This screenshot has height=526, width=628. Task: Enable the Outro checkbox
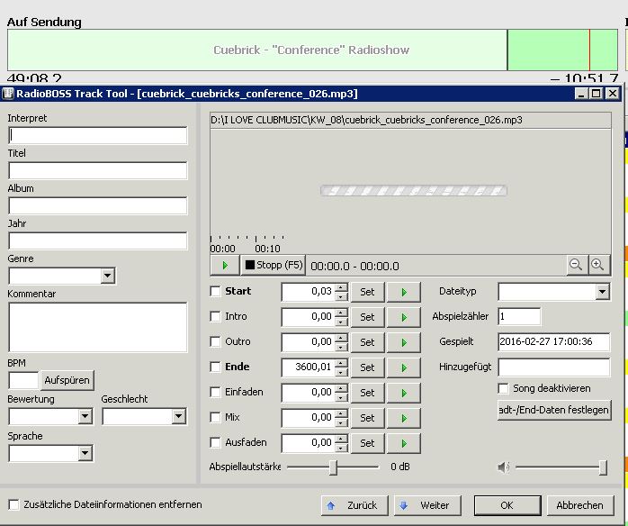click(x=215, y=342)
